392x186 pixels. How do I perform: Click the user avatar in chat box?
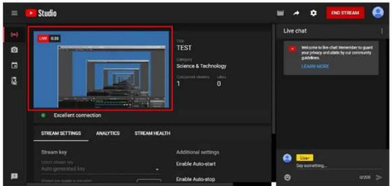287,158
